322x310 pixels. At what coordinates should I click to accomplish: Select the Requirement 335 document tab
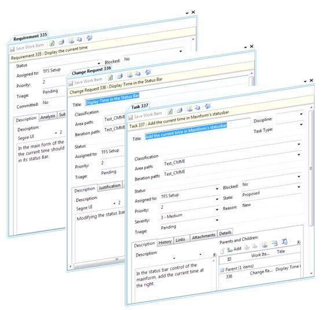[x=30, y=36]
